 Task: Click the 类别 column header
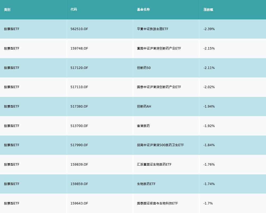pos(7,10)
